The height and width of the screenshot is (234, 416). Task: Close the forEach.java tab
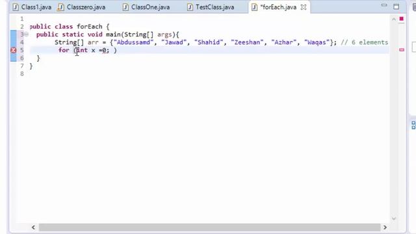point(304,7)
